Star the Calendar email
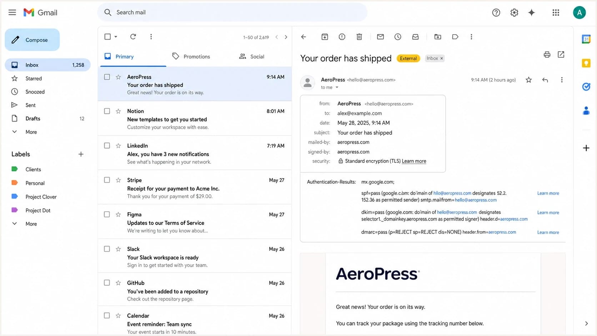The image size is (597, 336). 118,316
